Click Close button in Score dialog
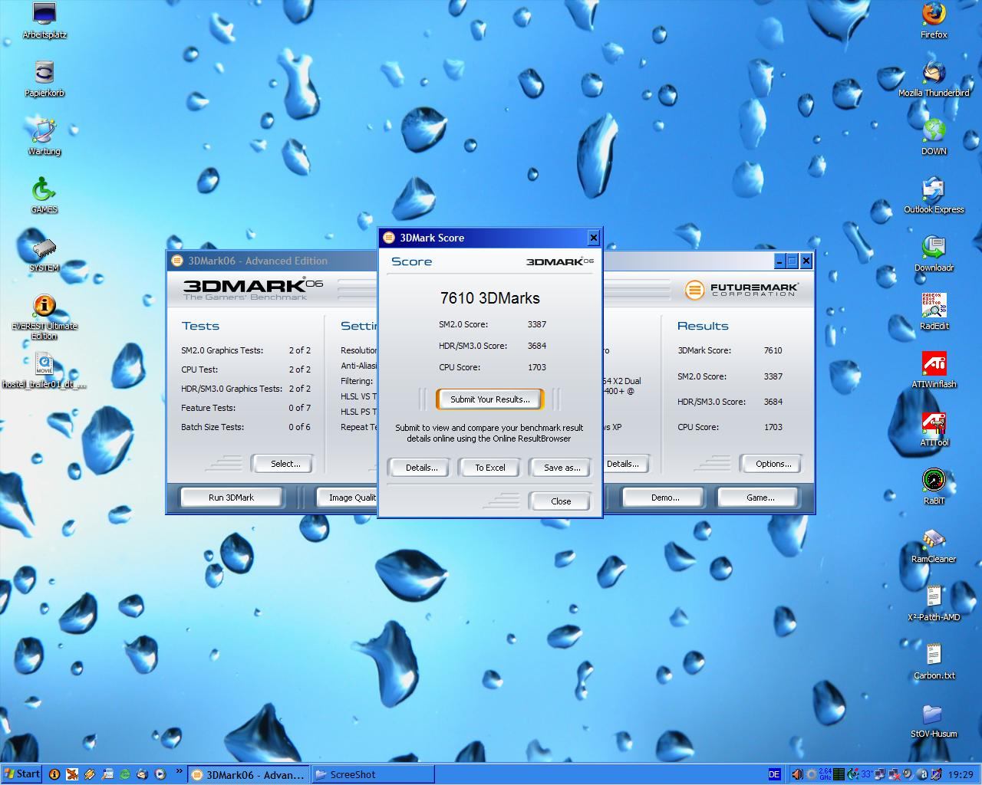This screenshot has width=982, height=785. (x=561, y=501)
